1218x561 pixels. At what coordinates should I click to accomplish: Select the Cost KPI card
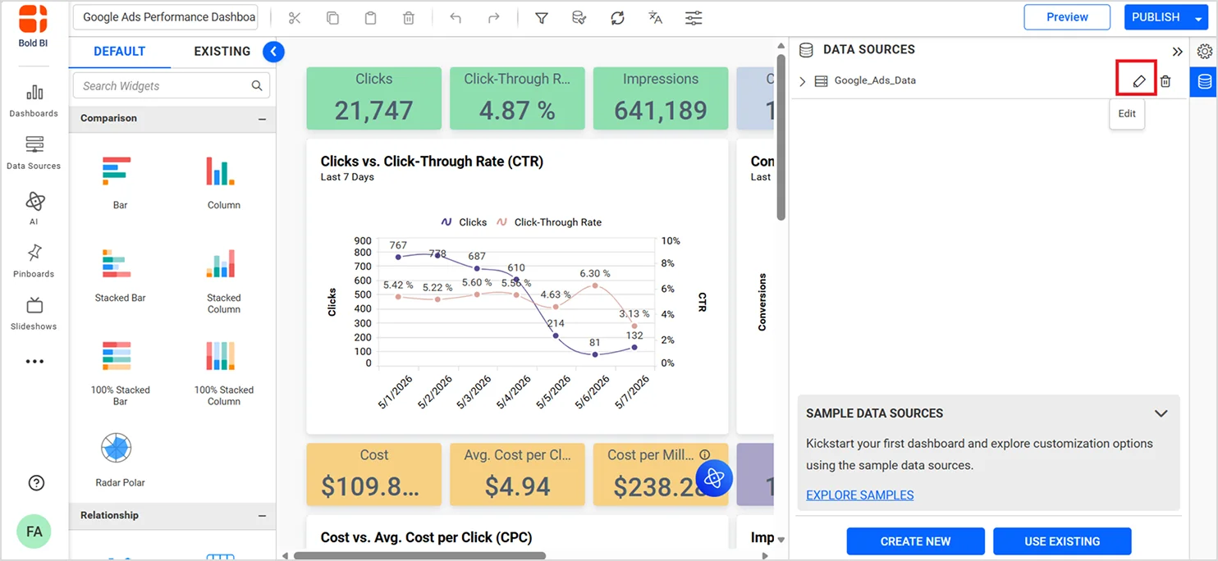373,474
